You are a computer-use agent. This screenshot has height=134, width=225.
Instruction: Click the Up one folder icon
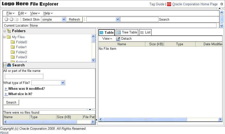[x=17, y=19]
